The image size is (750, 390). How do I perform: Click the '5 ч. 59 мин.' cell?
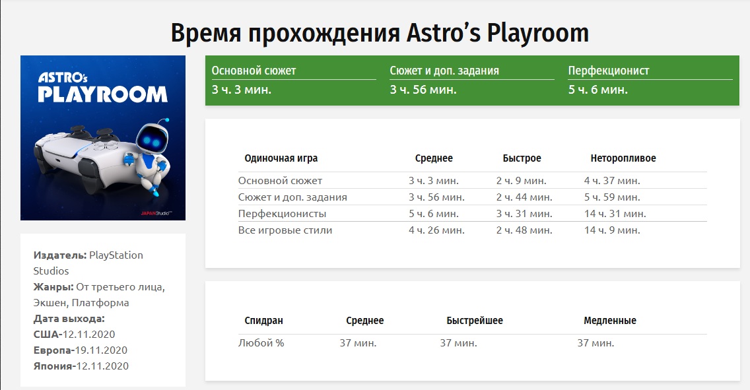[612, 197]
